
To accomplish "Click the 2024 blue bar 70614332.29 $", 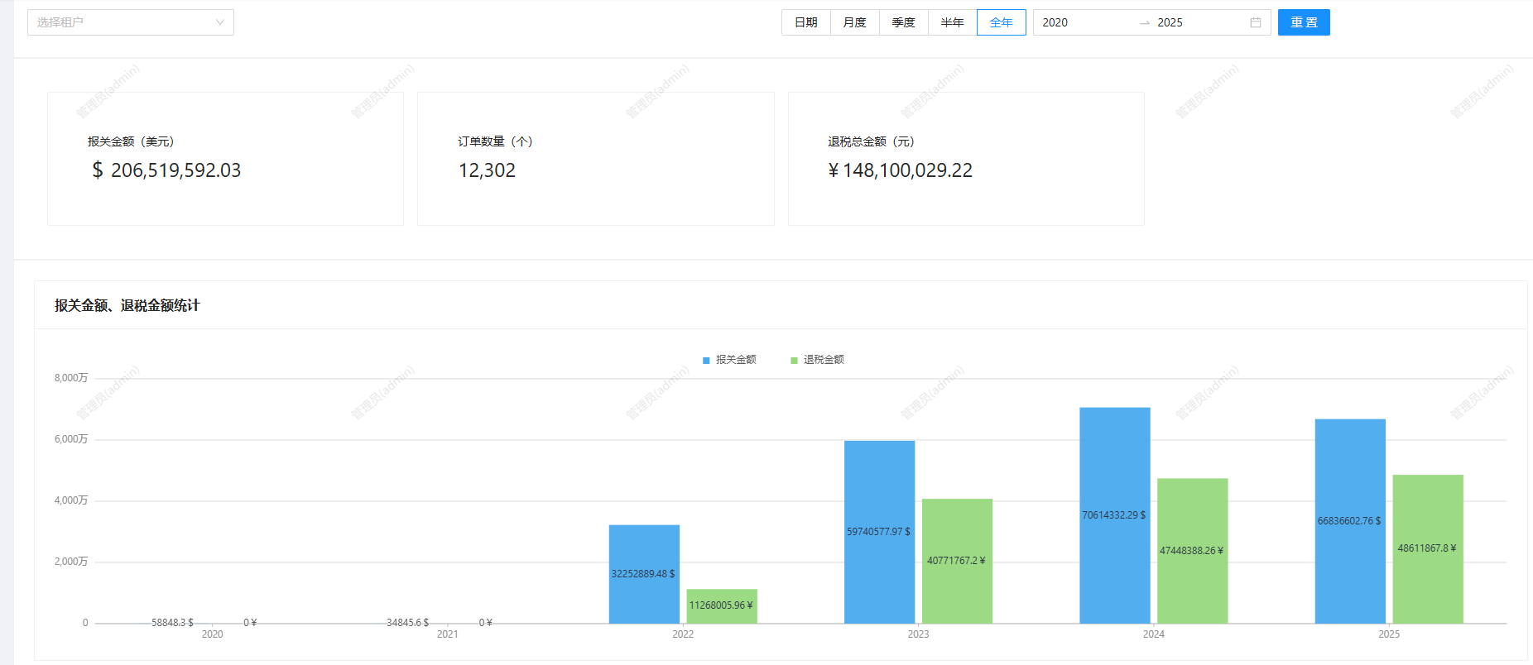I will pyautogui.click(x=1115, y=515).
